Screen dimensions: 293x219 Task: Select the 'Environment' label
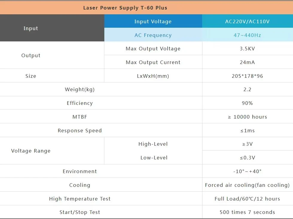click(80, 171)
